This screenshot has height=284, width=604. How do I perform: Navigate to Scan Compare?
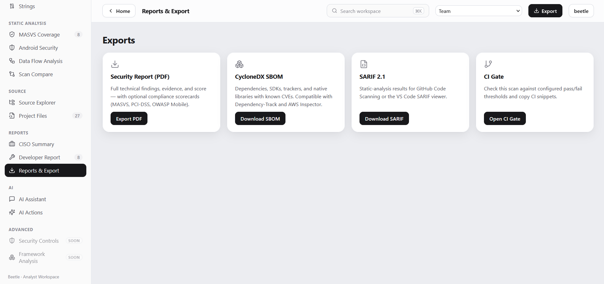[45, 74]
